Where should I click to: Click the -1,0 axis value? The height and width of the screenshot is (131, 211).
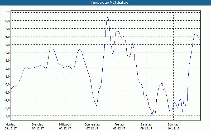tap(7, 92)
